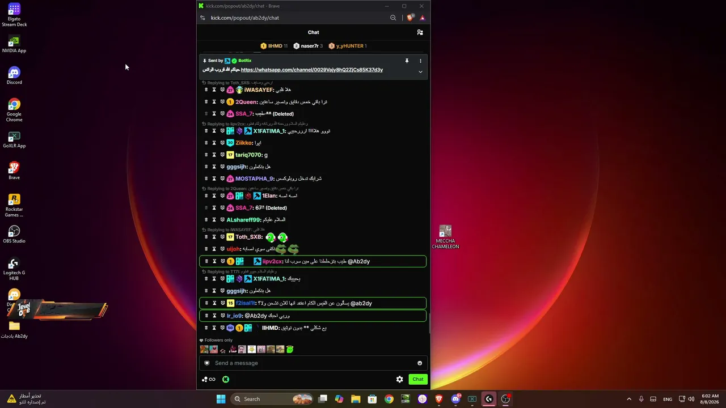The height and width of the screenshot is (408, 726).
Task: Open the Windows Start menu
Action: coord(221,399)
